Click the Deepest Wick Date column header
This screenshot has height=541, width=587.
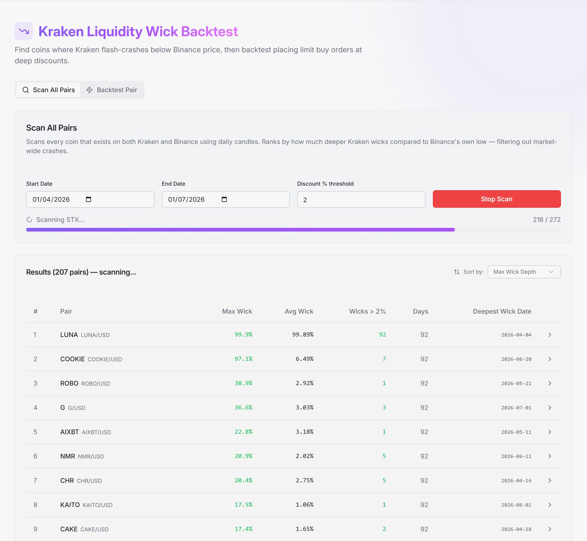click(x=502, y=311)
